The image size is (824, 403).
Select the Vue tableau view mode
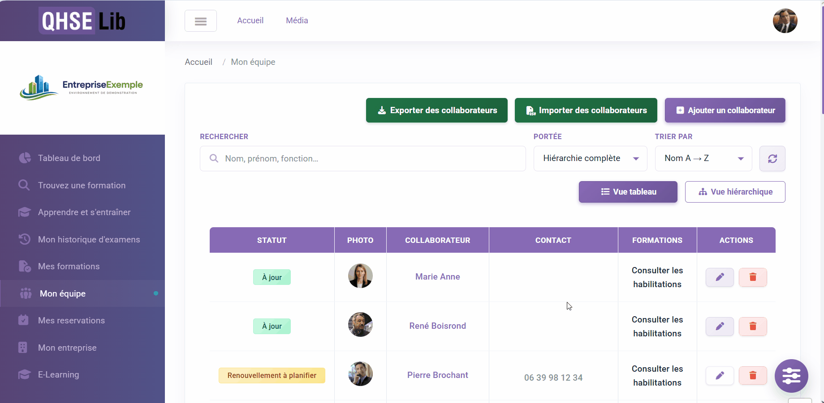click(x=628, y=191)
